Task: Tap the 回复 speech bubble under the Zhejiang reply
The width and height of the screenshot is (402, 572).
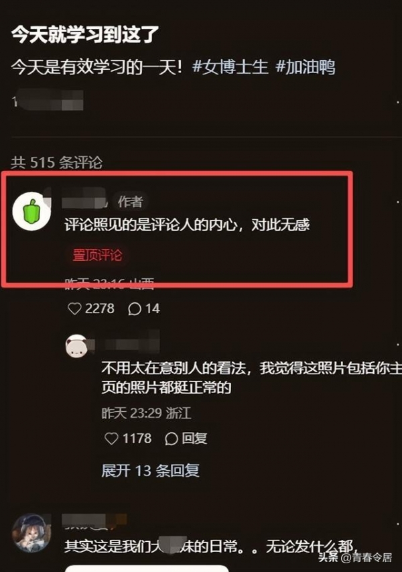Action: 186,438
